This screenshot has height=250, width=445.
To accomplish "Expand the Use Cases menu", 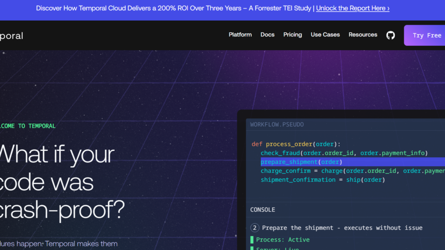I will (325, 35).
